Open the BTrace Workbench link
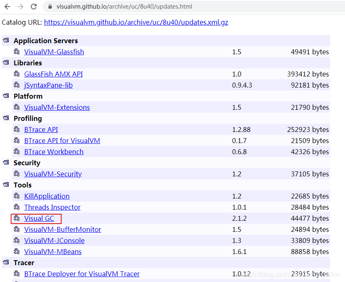345x282 pixels. [x=54, y=152]
